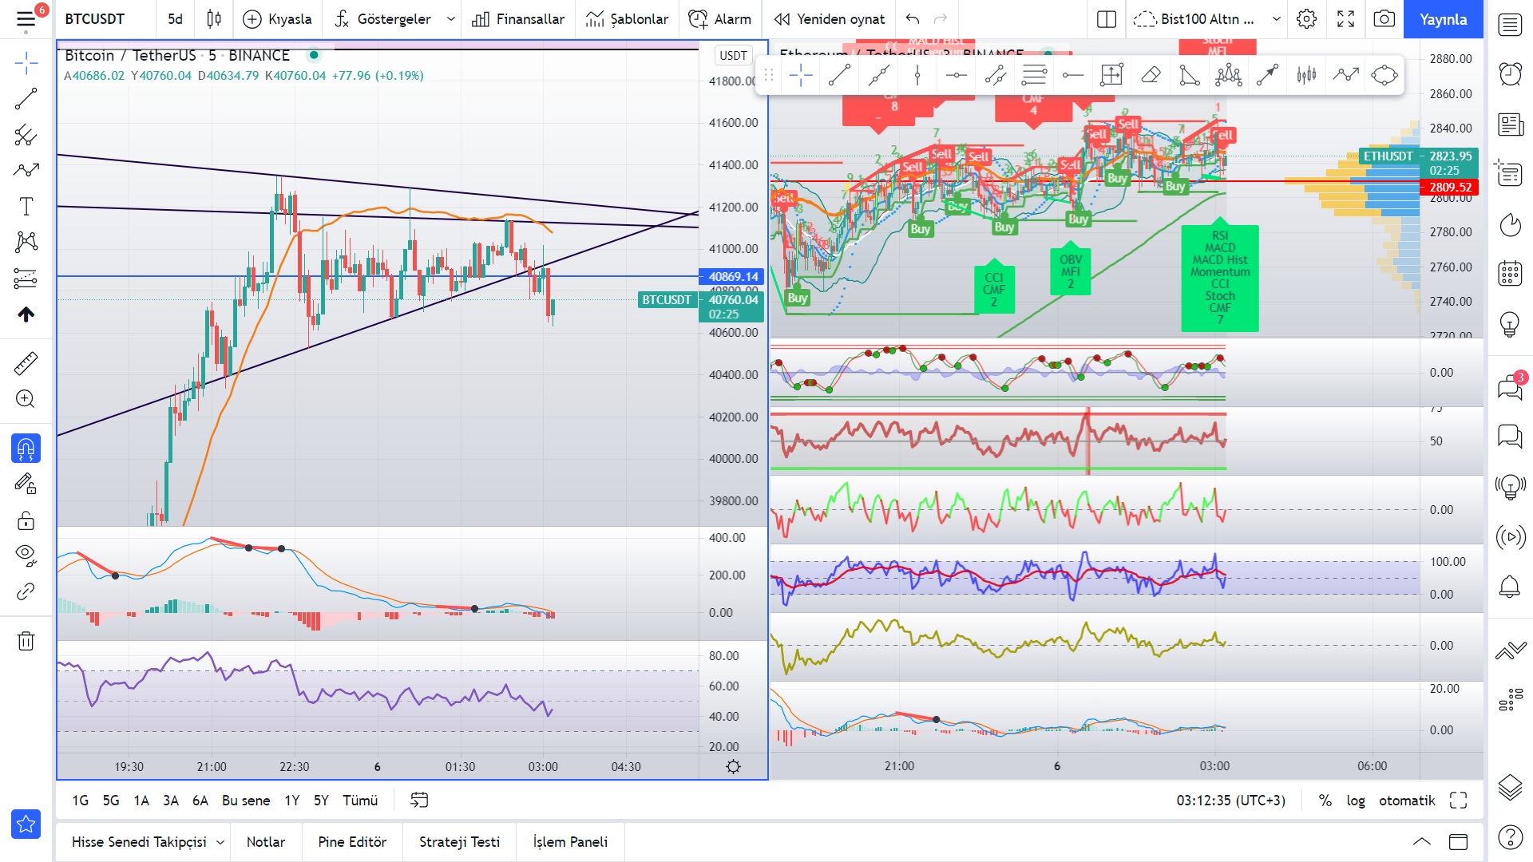The height and width of the screenshot is (862, 1533).
Task: Expand the Göstergeler dropdown arrow
Action: [x=451, y=19]
